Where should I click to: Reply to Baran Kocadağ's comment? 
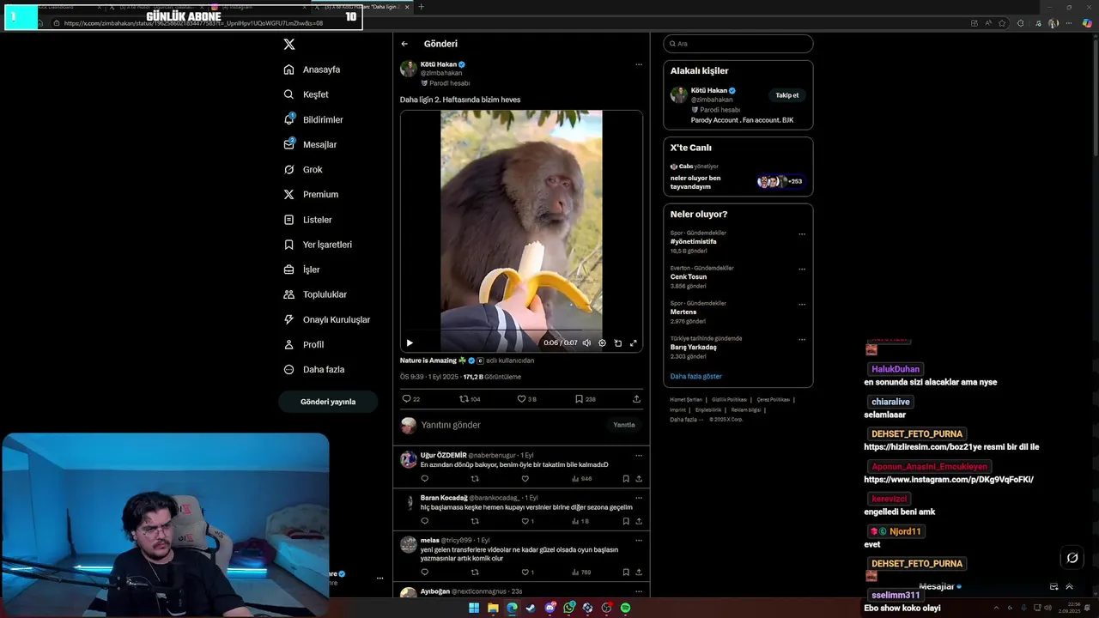pos(424,521)
